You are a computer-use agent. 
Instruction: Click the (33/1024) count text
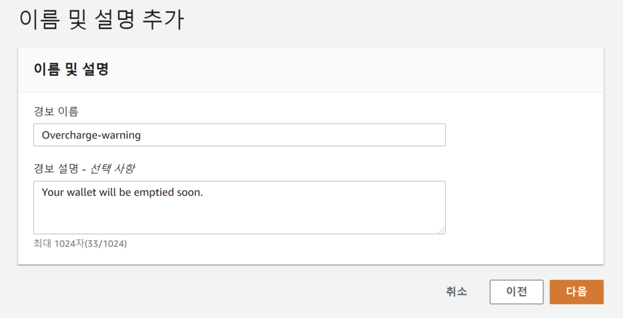click(x=105, y=244)
